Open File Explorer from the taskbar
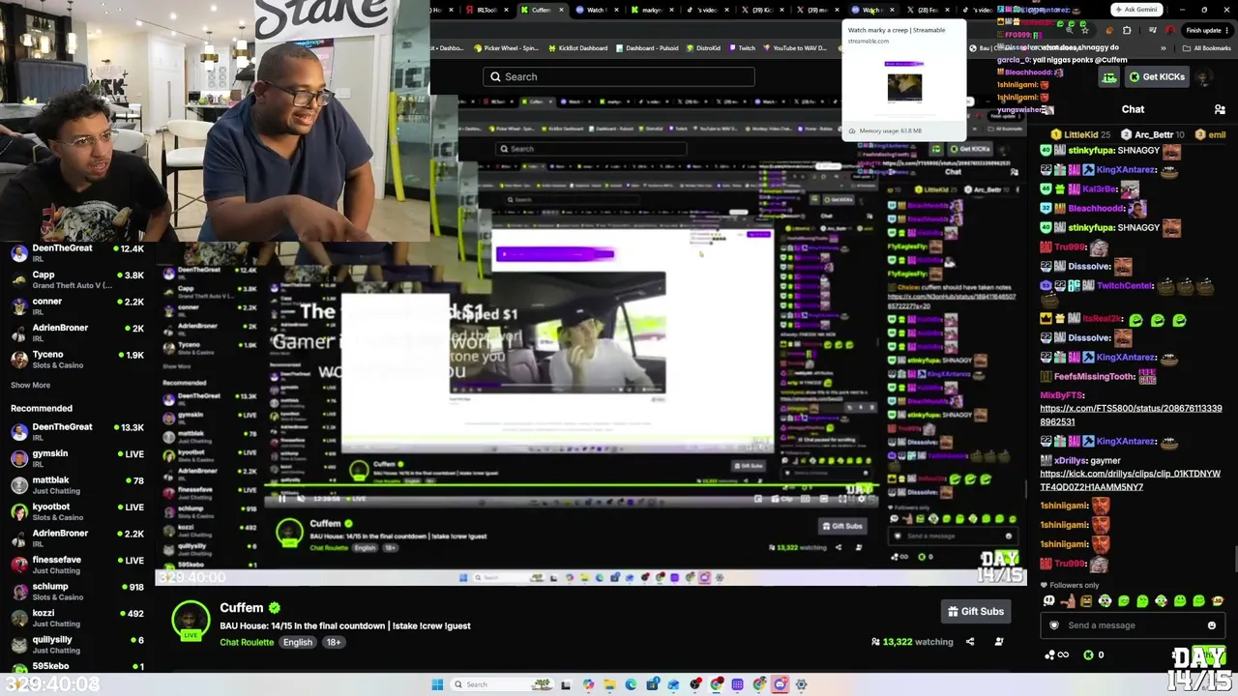The width and height of the screenshot is (1238, 696). point(609,684)
